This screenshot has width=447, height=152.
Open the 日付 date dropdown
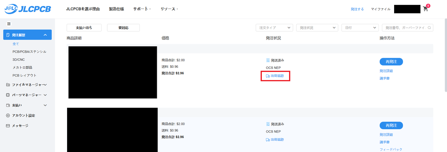[360, 28]
